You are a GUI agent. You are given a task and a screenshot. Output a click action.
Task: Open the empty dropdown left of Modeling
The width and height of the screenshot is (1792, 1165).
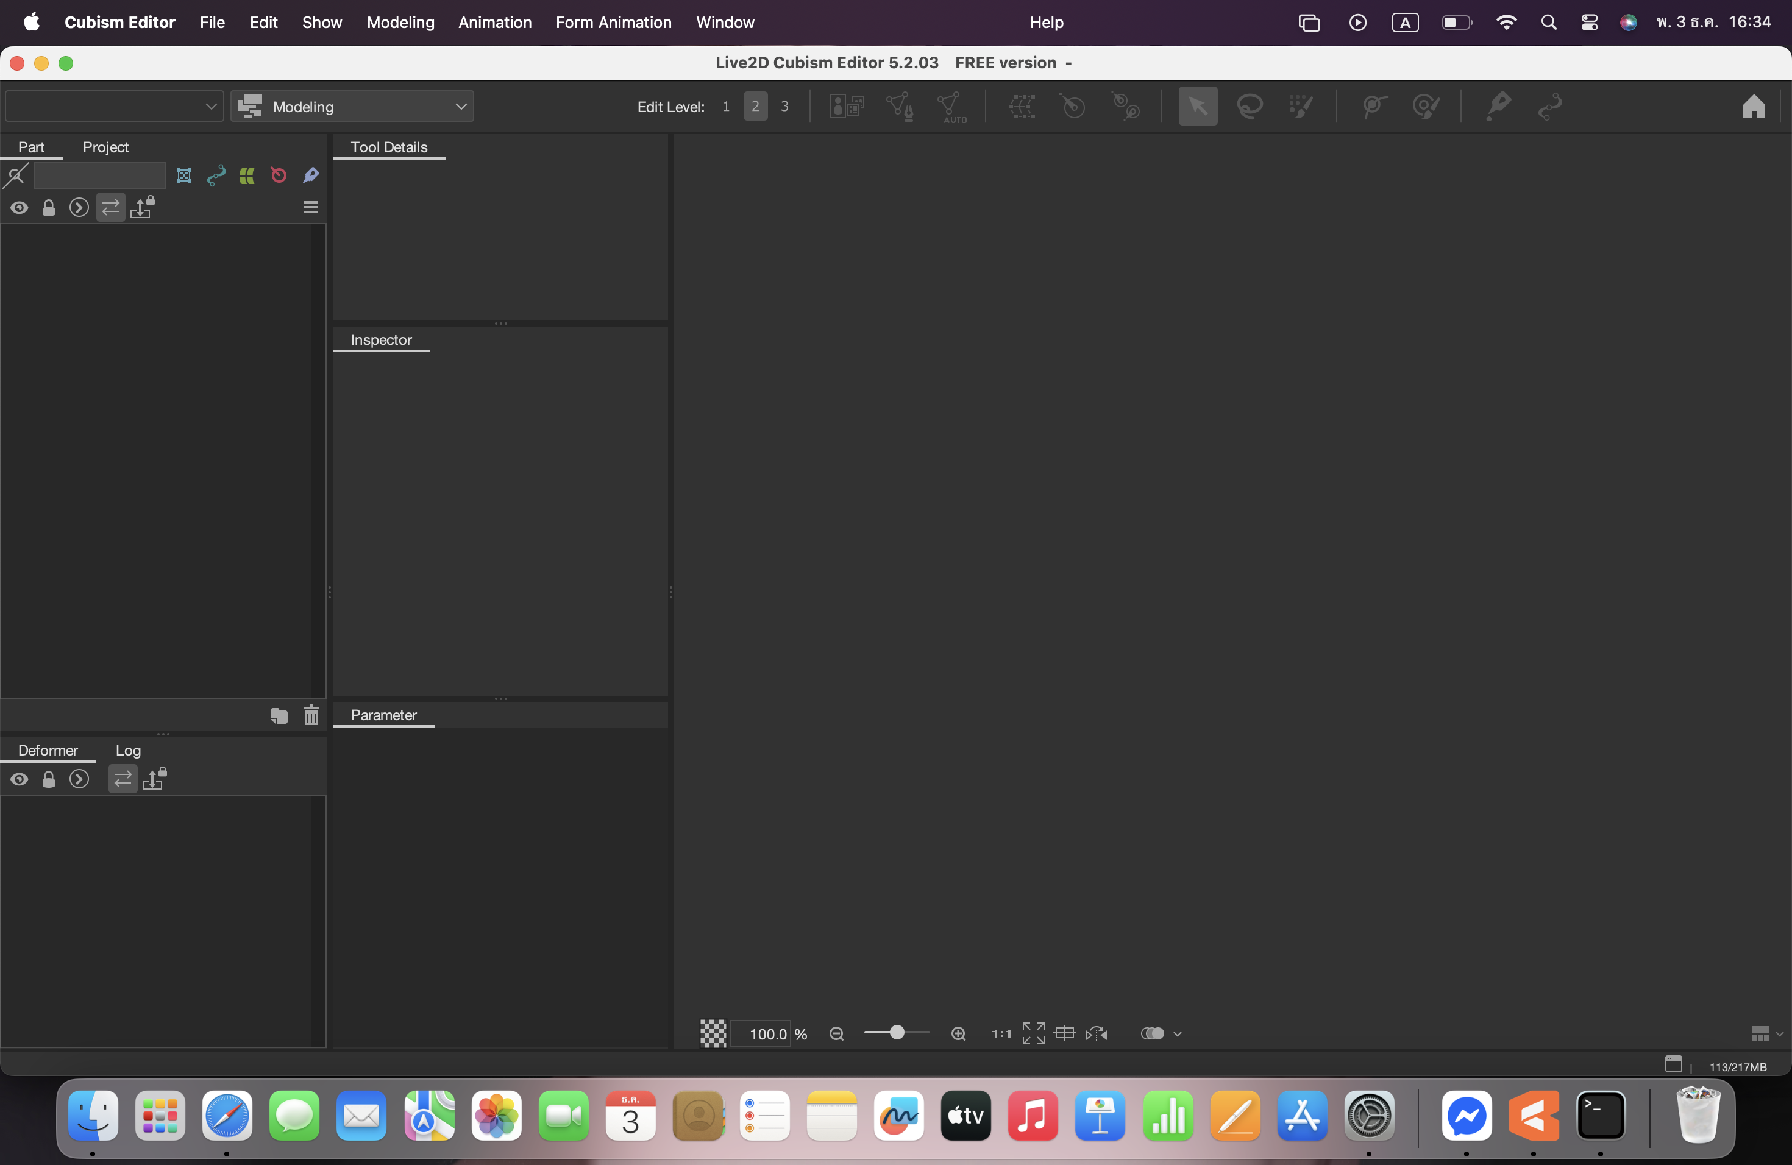114,106
